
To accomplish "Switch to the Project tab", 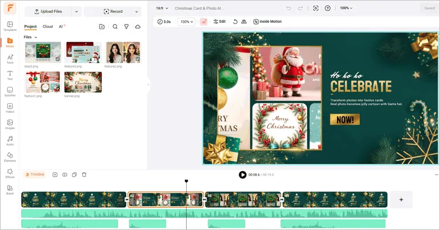I will tap(30, 27).
